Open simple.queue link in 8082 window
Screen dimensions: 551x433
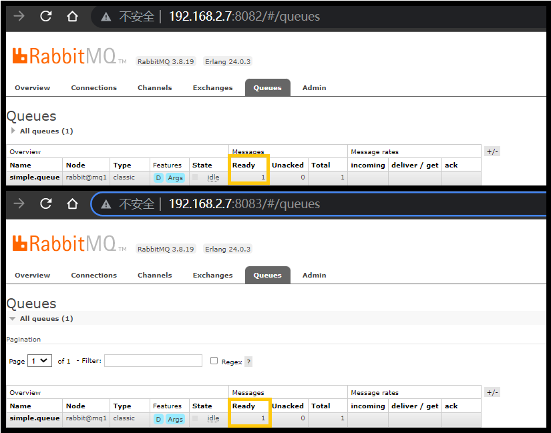(35, 177)
